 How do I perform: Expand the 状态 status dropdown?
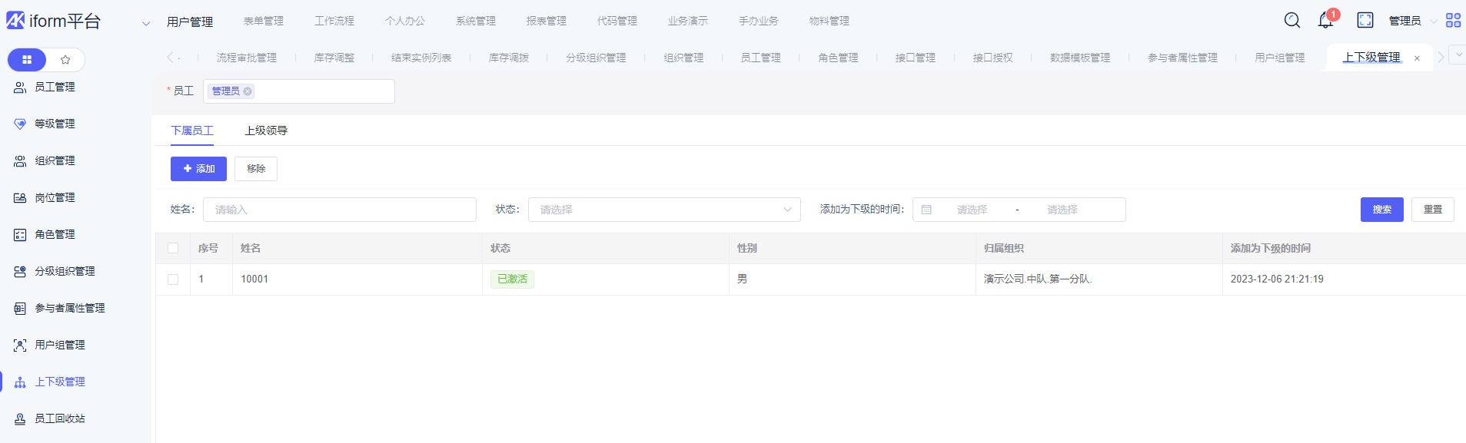[x=663, y=210]
